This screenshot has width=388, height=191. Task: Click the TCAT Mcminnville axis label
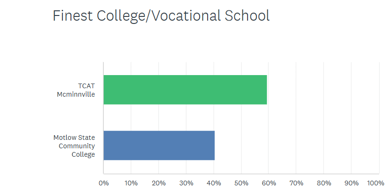[79, 90]
